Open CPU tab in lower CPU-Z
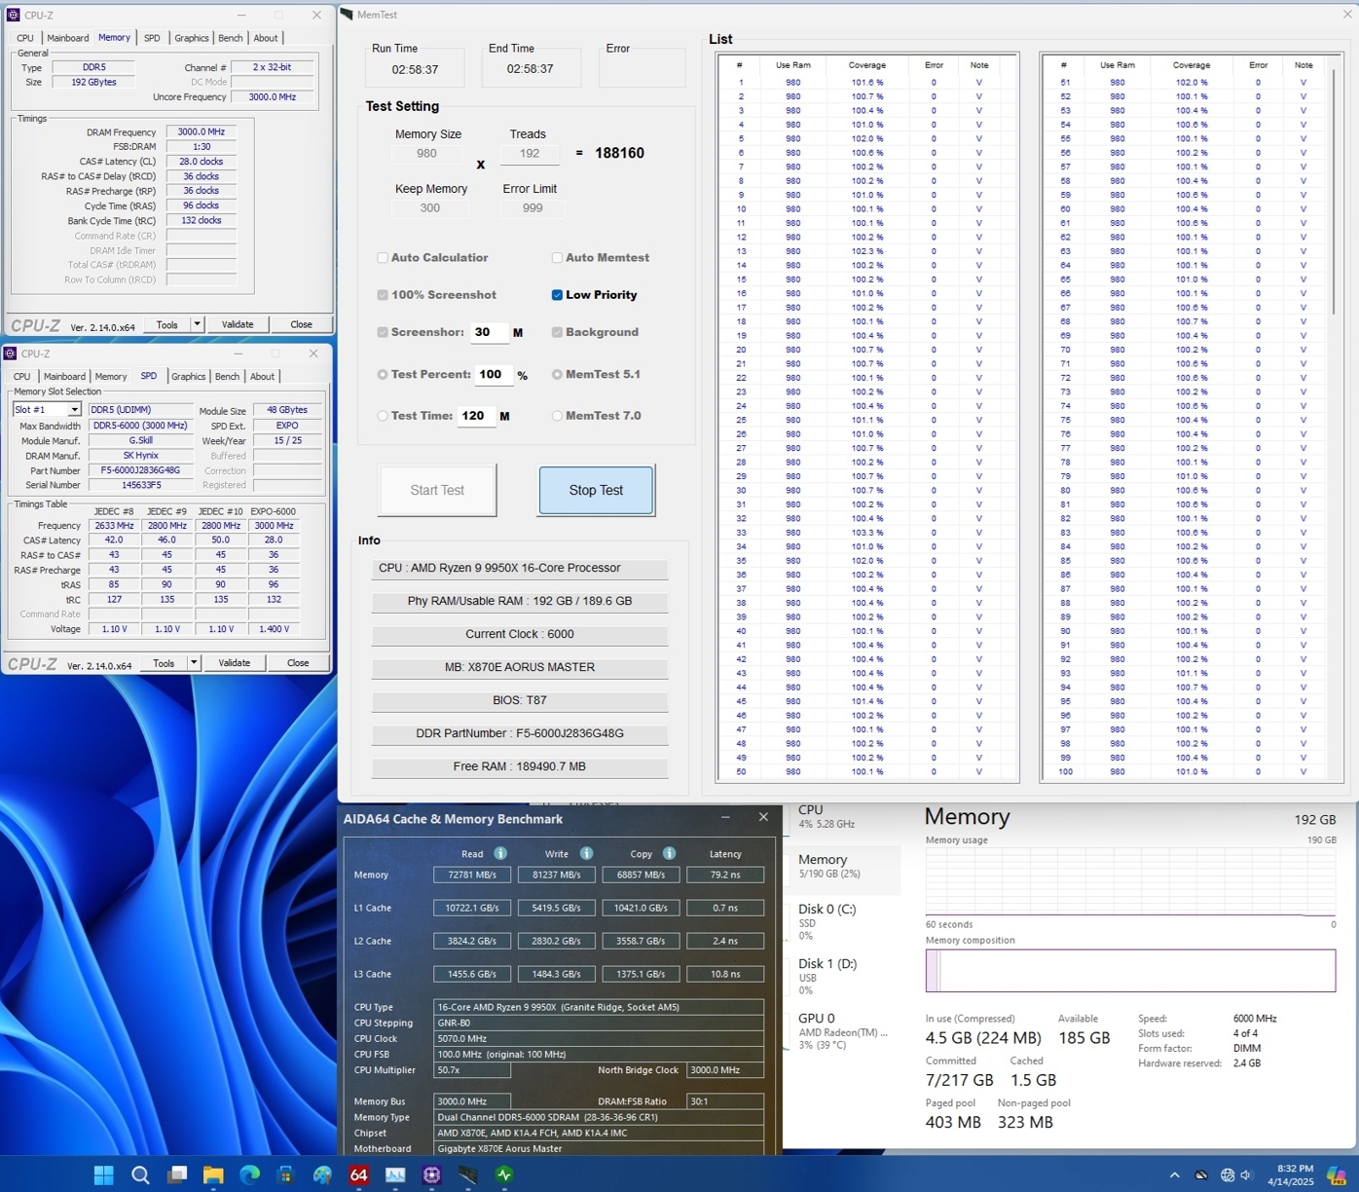Viewport: 1359px width, 1192px height. pos(21,377)
